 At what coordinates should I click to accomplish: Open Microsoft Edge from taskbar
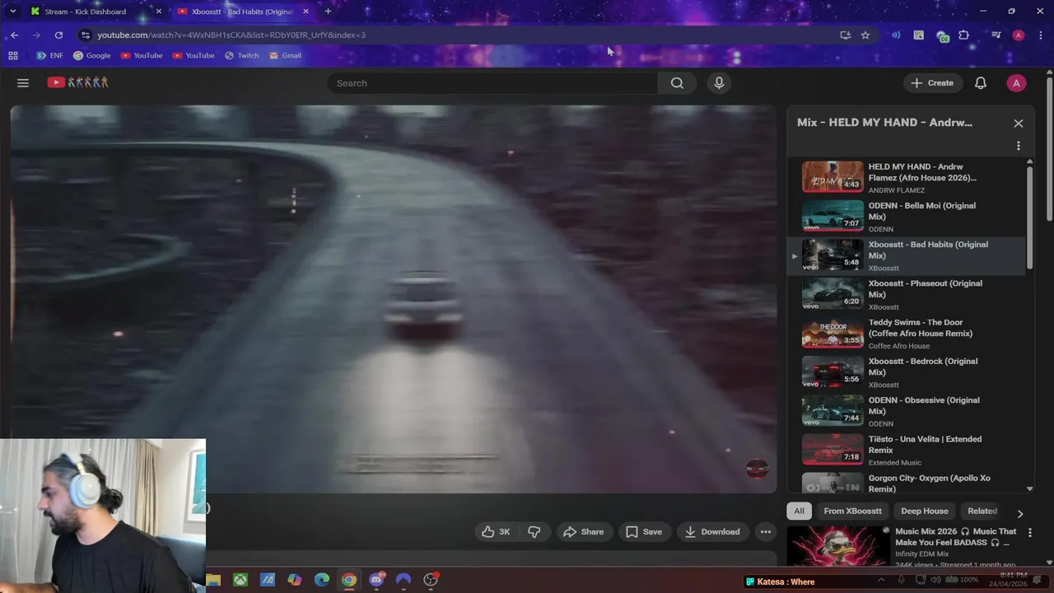[322, 580]
